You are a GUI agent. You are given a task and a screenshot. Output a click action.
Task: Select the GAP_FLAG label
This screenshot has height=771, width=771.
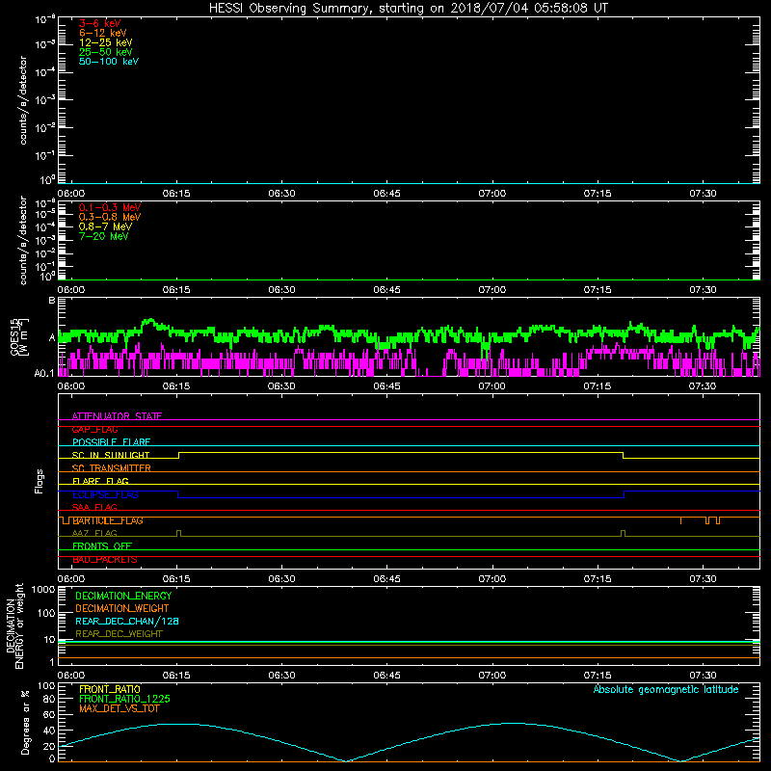(94, 429)
